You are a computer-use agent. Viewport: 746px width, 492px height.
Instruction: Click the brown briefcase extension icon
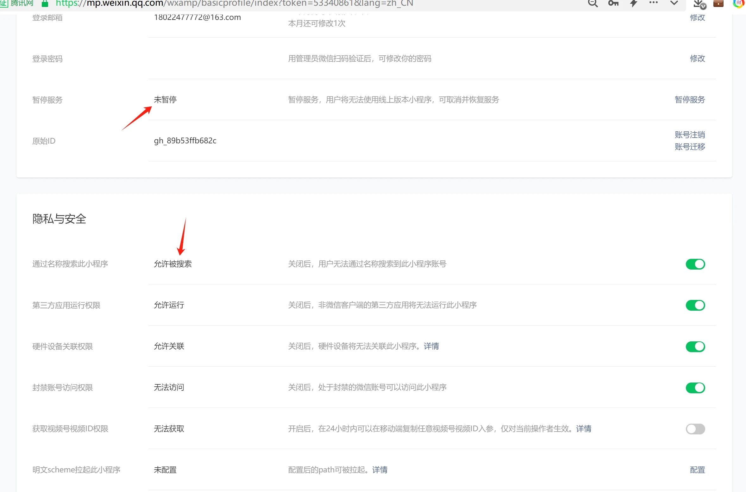click(x=718, y=3)
